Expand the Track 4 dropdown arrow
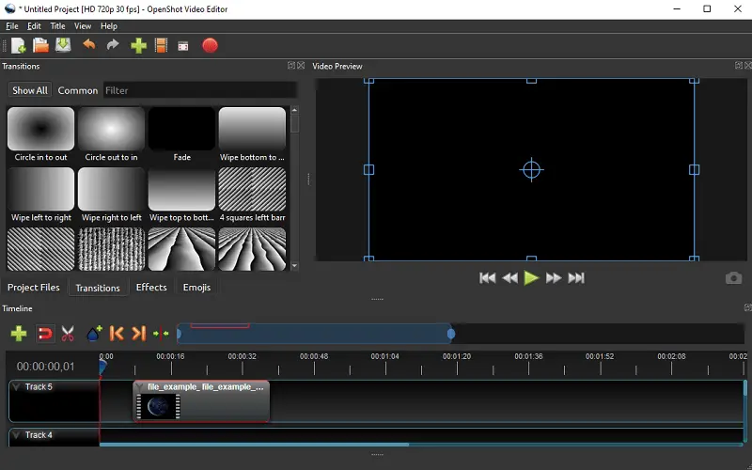The height and width of the screenshot is (470, 752). 16,435
